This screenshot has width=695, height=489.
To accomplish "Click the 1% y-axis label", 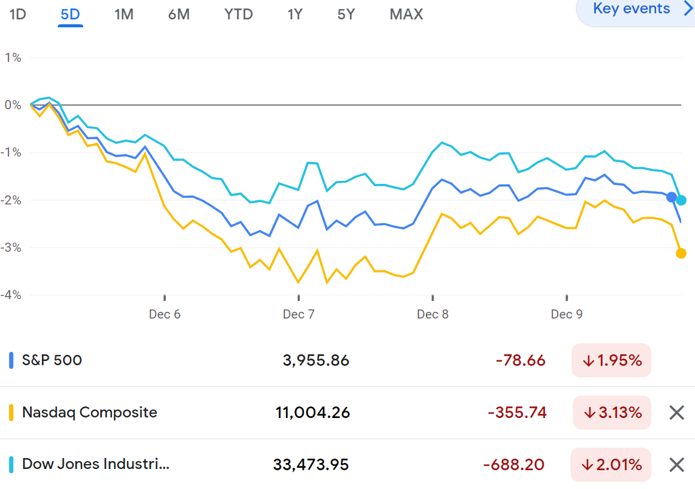I will pyautogui.click(x=13, y=58).
